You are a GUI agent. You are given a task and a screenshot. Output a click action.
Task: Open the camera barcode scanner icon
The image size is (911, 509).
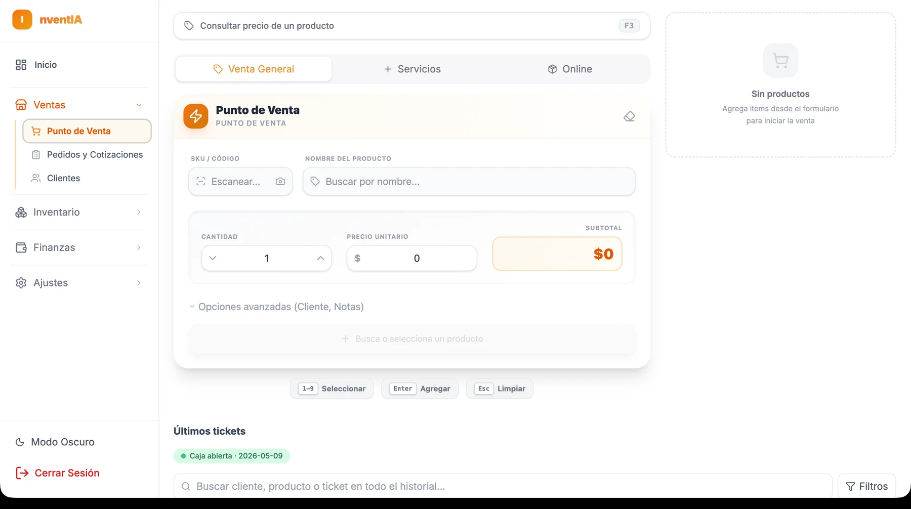280,182
